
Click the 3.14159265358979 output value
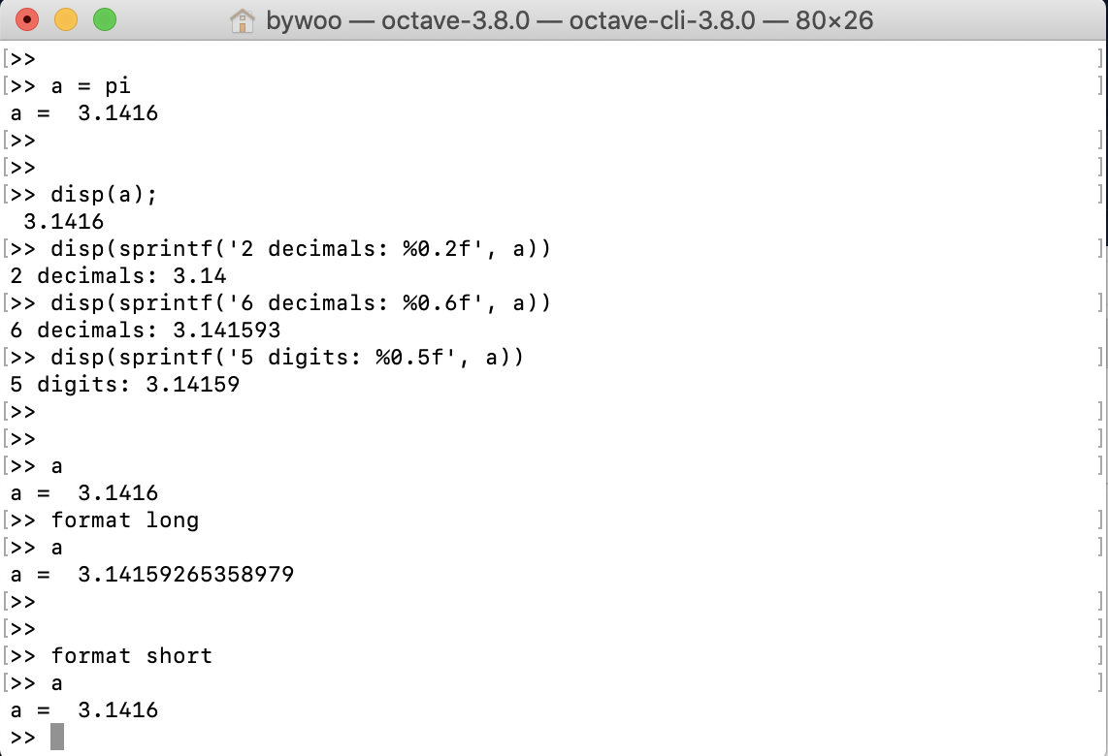[x=186, y=574]
